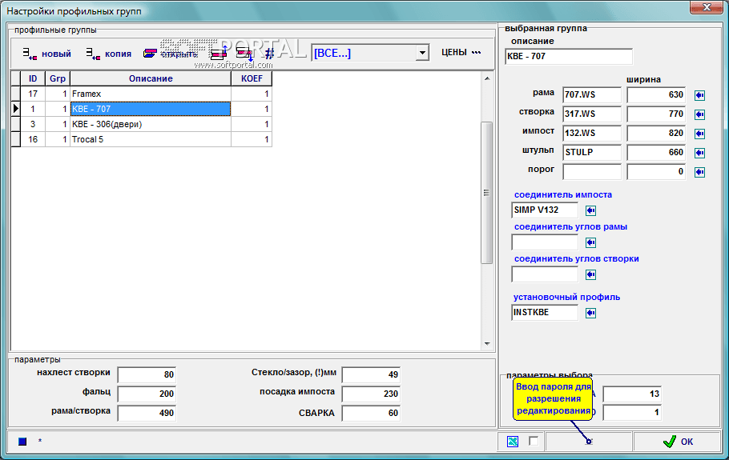Screen dimensions: 729x460
Task: Click the рама width field 630
Action: pos(656,94)
